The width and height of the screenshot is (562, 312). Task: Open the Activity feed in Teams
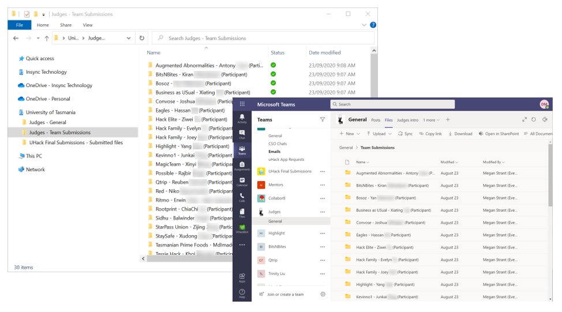click(242, 118)
